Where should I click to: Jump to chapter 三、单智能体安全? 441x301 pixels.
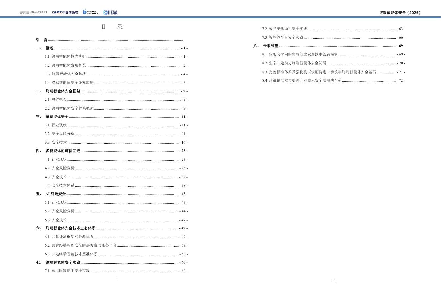112,117
